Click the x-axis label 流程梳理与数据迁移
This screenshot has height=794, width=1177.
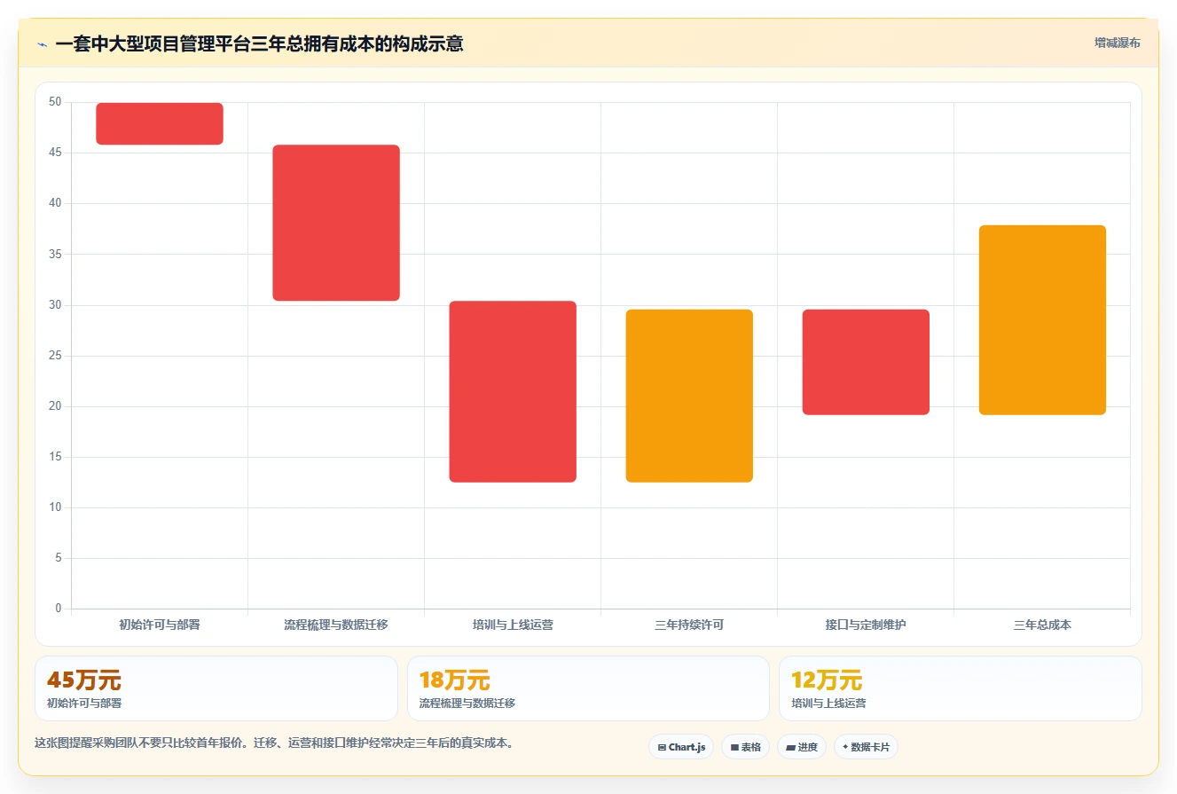(x=336, y=625)
